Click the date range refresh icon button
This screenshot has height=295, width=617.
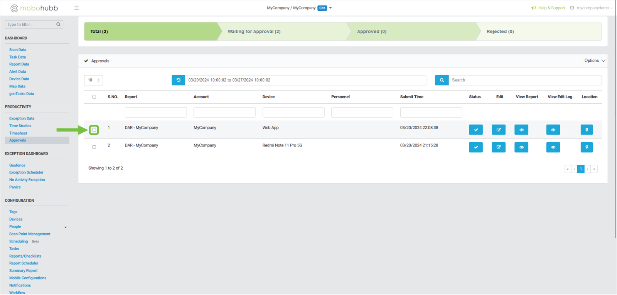[x=178, y=80]
